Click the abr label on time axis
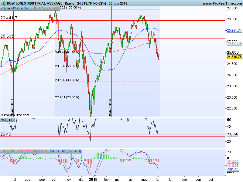 [x=132, y=180]
